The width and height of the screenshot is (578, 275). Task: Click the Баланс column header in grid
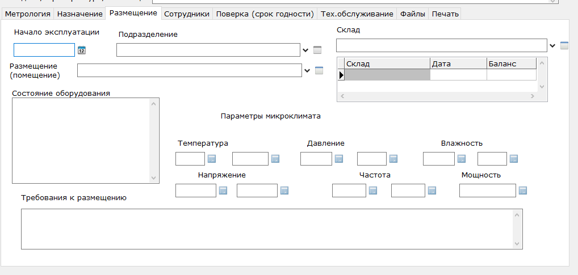point(511,64)
